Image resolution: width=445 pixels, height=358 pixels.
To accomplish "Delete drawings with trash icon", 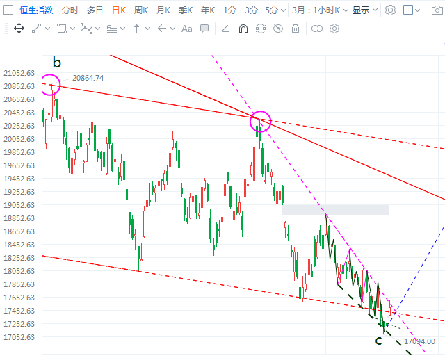I will click(x=296, y=29).
